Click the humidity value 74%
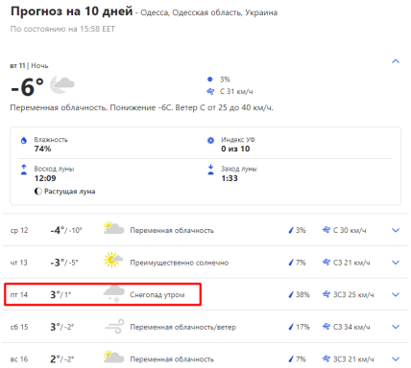This screenshot has width=411, height=368. tap(42, 149)
